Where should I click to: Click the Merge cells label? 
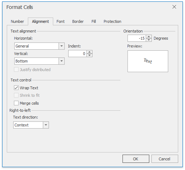point(29,103)
